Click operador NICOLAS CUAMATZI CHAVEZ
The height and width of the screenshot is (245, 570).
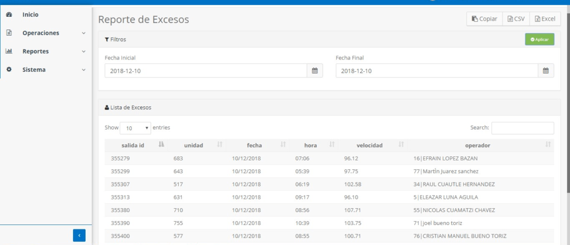click(454, 210)
